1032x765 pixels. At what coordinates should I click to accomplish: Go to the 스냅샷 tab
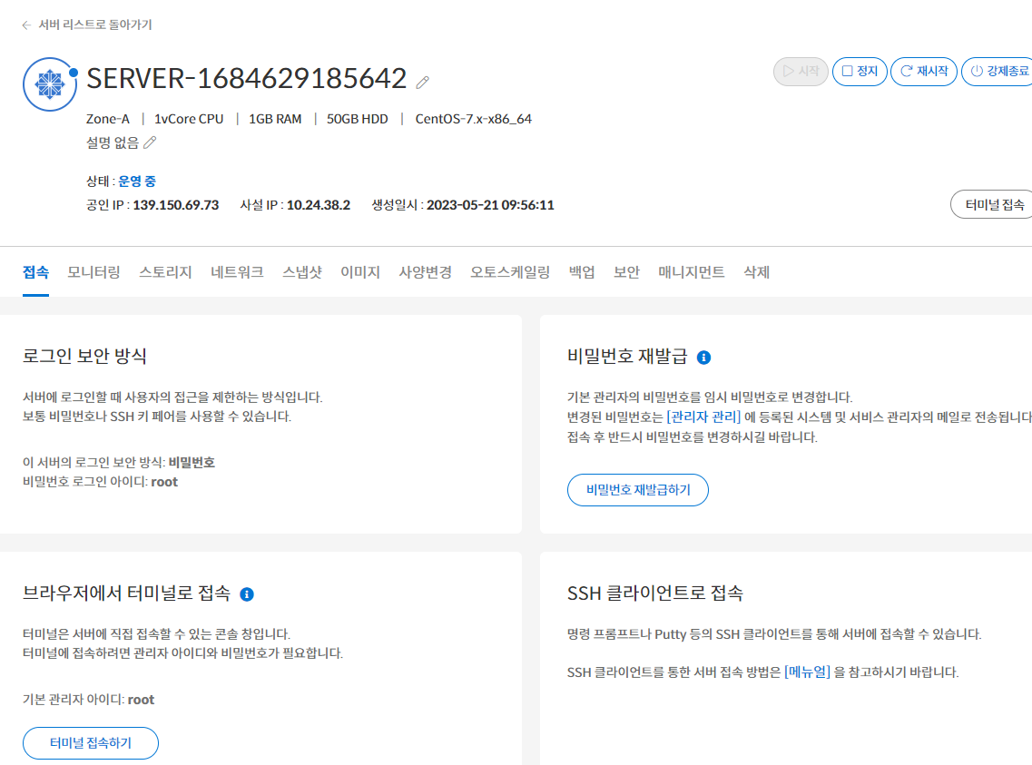tap(302, 272)
